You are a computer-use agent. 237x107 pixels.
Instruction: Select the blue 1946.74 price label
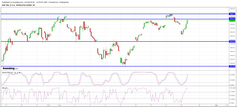[x=232, y=14]
